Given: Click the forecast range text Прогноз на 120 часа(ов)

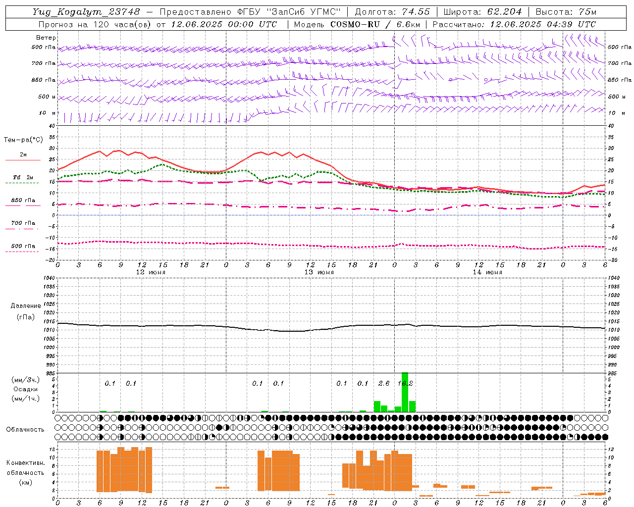Looking at the screenshot, I should (x=96, y=24).
